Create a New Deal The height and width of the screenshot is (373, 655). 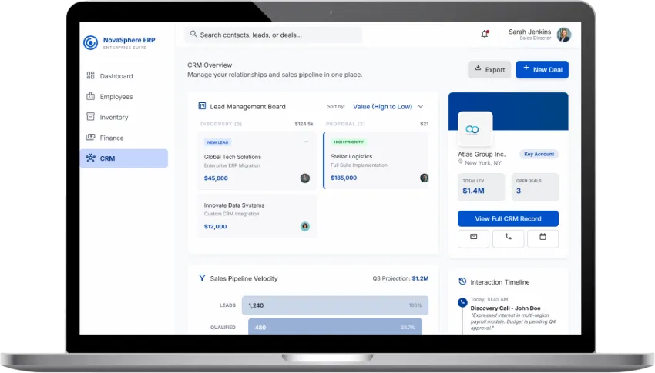tap(542, 69)
